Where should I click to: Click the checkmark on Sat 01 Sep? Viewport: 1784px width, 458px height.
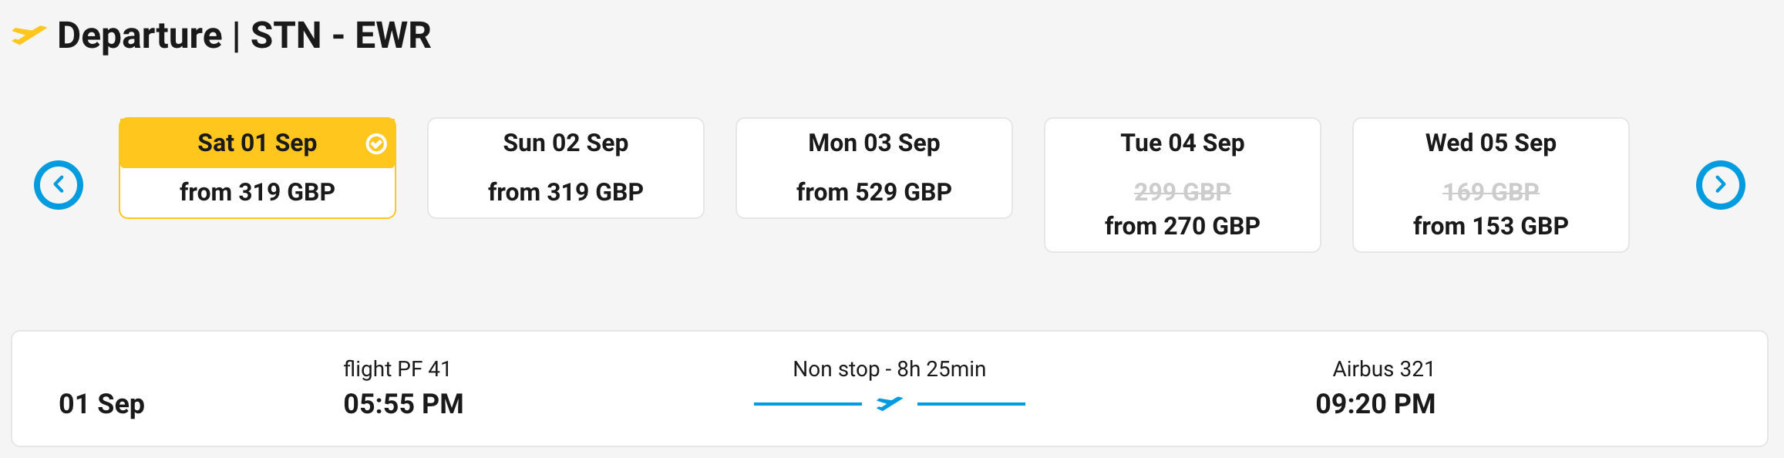click(x=376, y=143)
